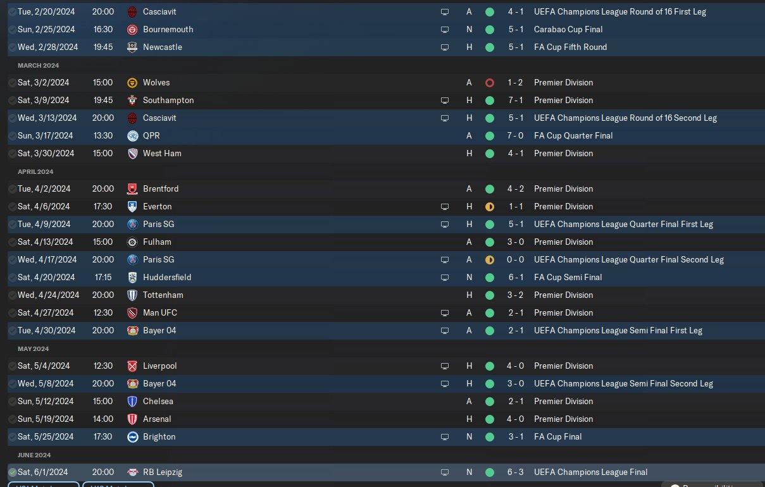This screenshot has height=487, width=765.
Task: Toggle the check circle beside Sun, 5/19/2024
Action: 13,419
